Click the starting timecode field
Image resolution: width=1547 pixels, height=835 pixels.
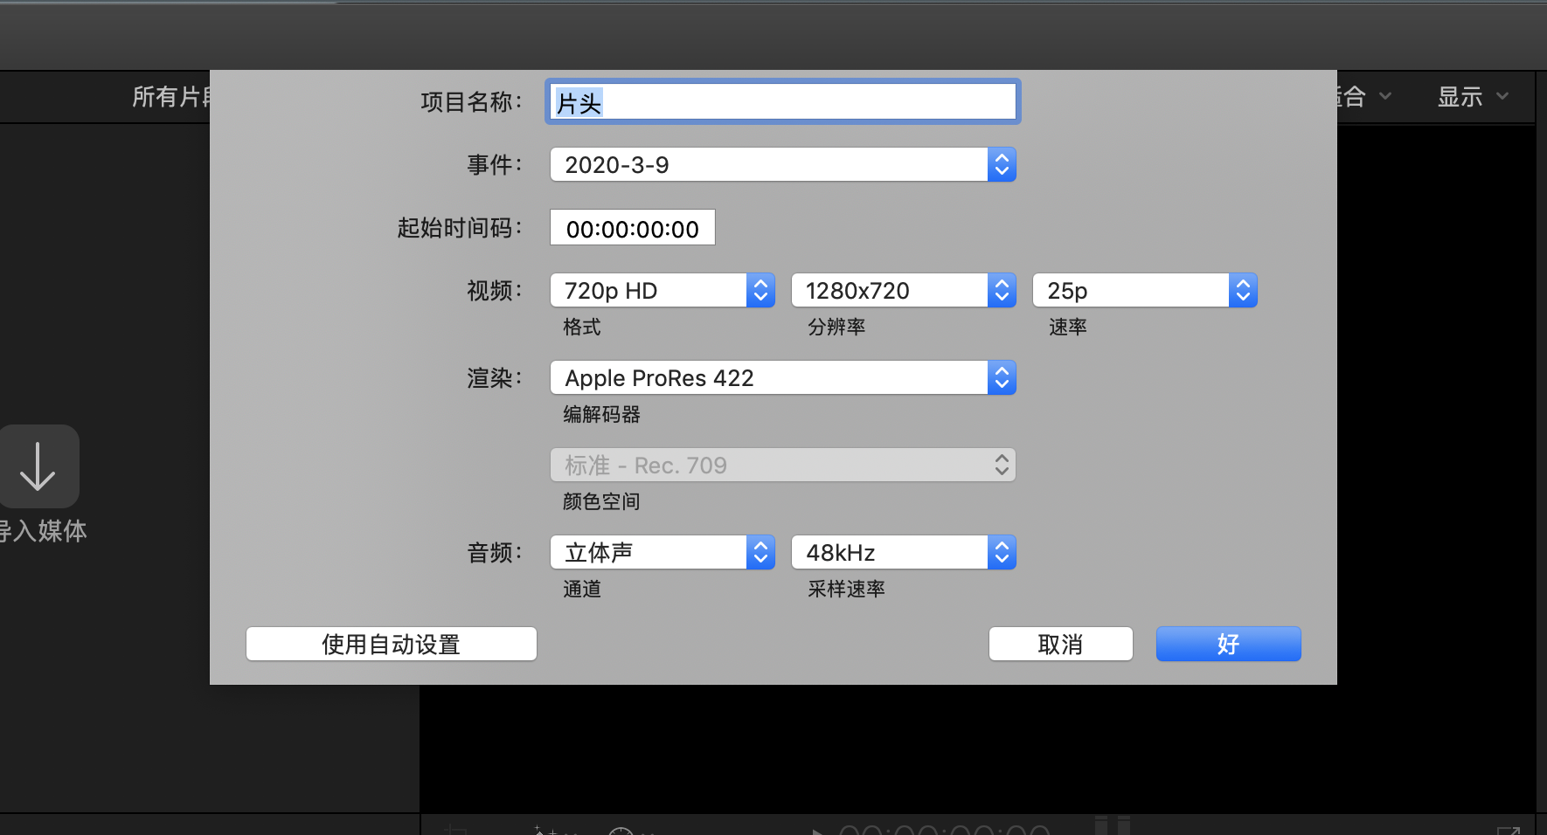pos(632,228)
